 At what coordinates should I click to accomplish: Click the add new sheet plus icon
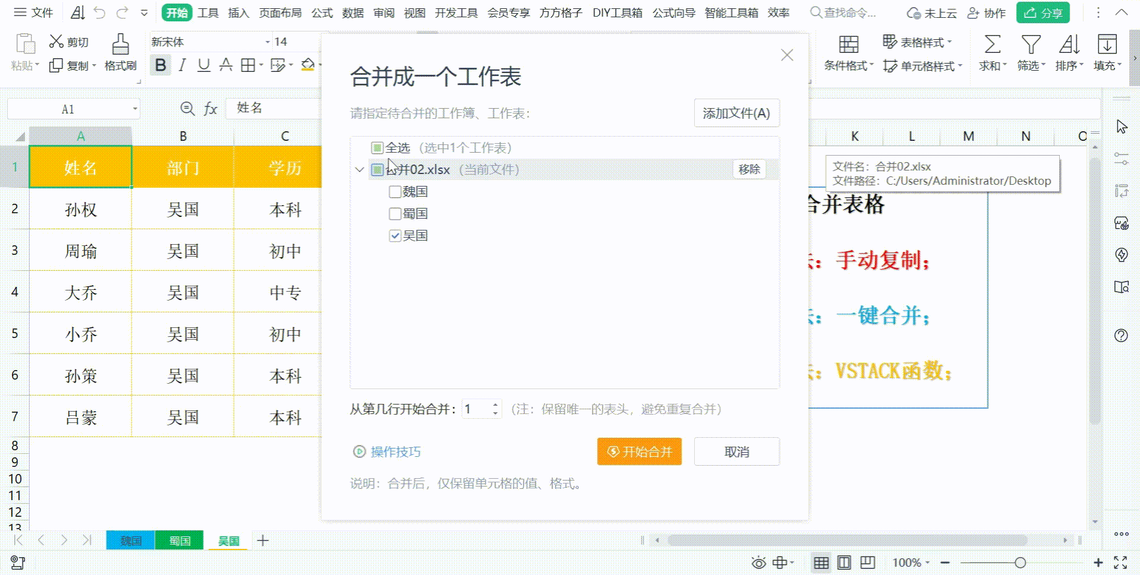[263, 540]
